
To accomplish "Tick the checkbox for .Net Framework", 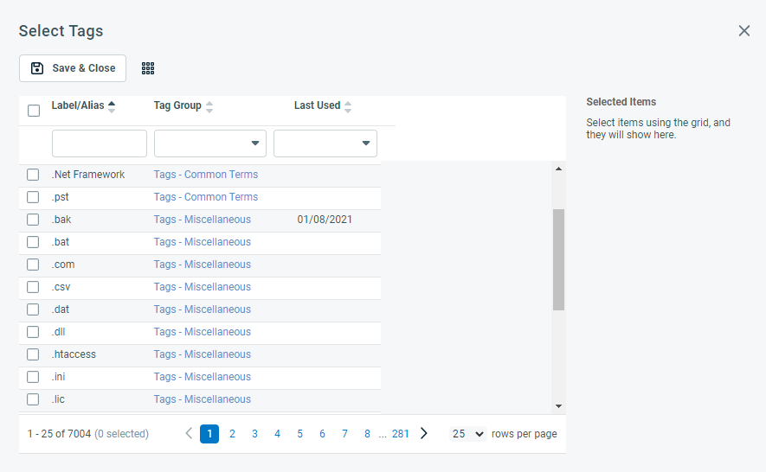I will [33, 175].
